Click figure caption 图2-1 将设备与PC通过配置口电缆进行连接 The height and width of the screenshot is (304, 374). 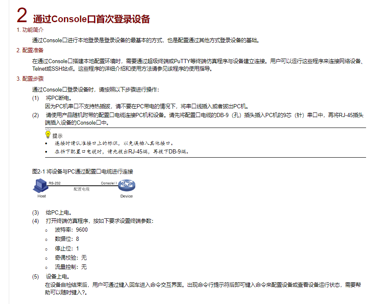click(82, 171)
